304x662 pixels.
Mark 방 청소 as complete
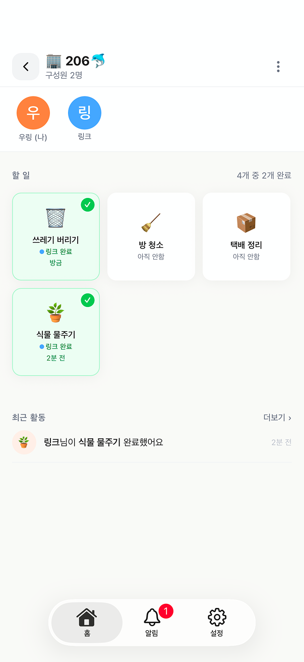click(151, 236)
